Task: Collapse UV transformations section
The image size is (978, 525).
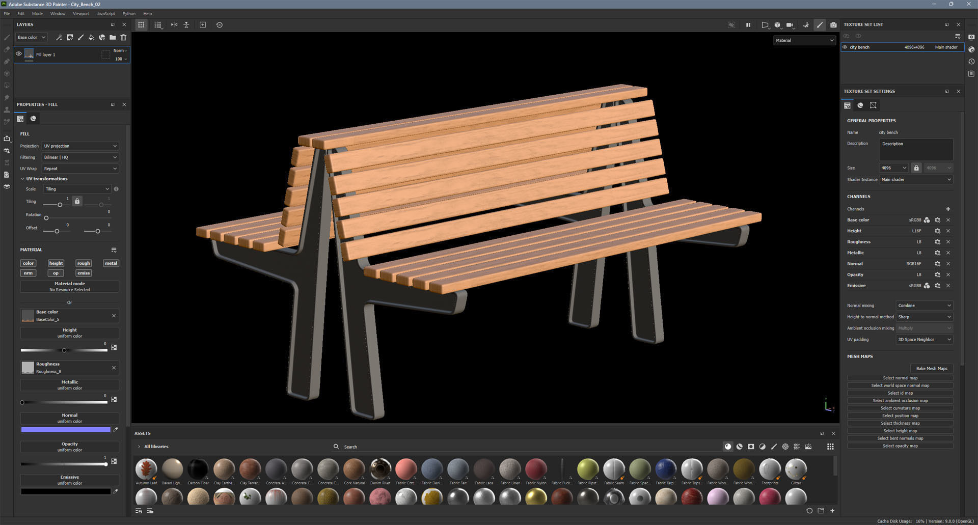Action: (22, 179)
